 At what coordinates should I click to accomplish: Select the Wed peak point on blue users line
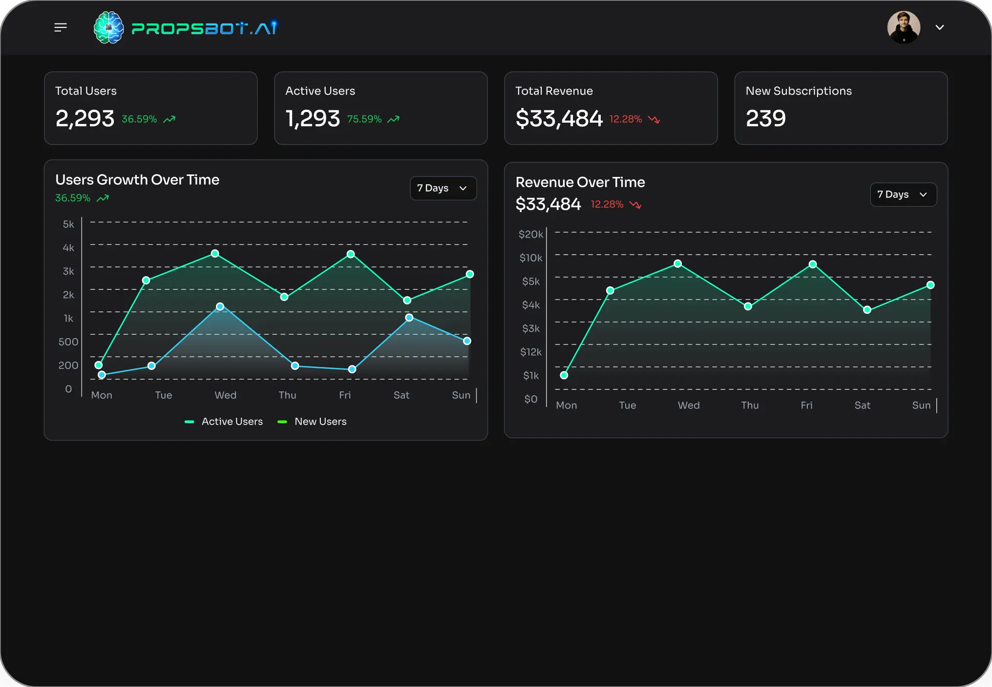pos(220,306)
